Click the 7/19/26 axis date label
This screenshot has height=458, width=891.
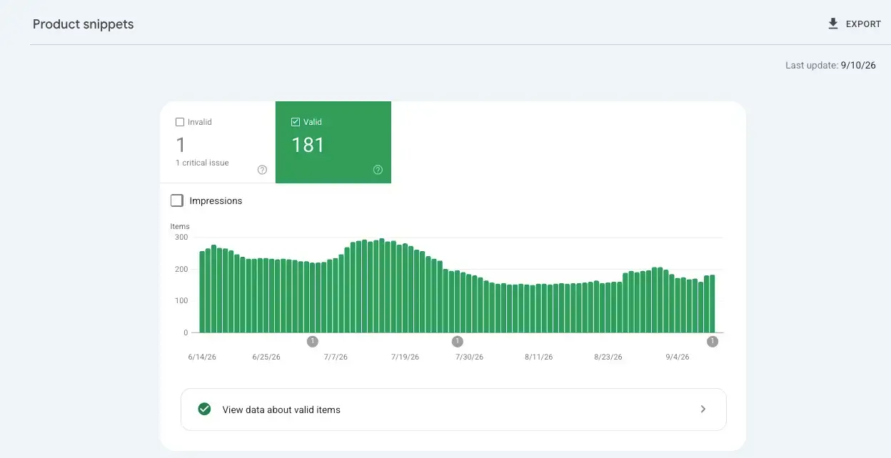click(x=405, y=357)
